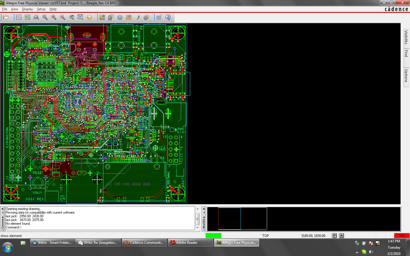Image resolution: width=410 pixels, height=256 pixels.
Task: Click the network signal bars tray icon
Action: 357,252
